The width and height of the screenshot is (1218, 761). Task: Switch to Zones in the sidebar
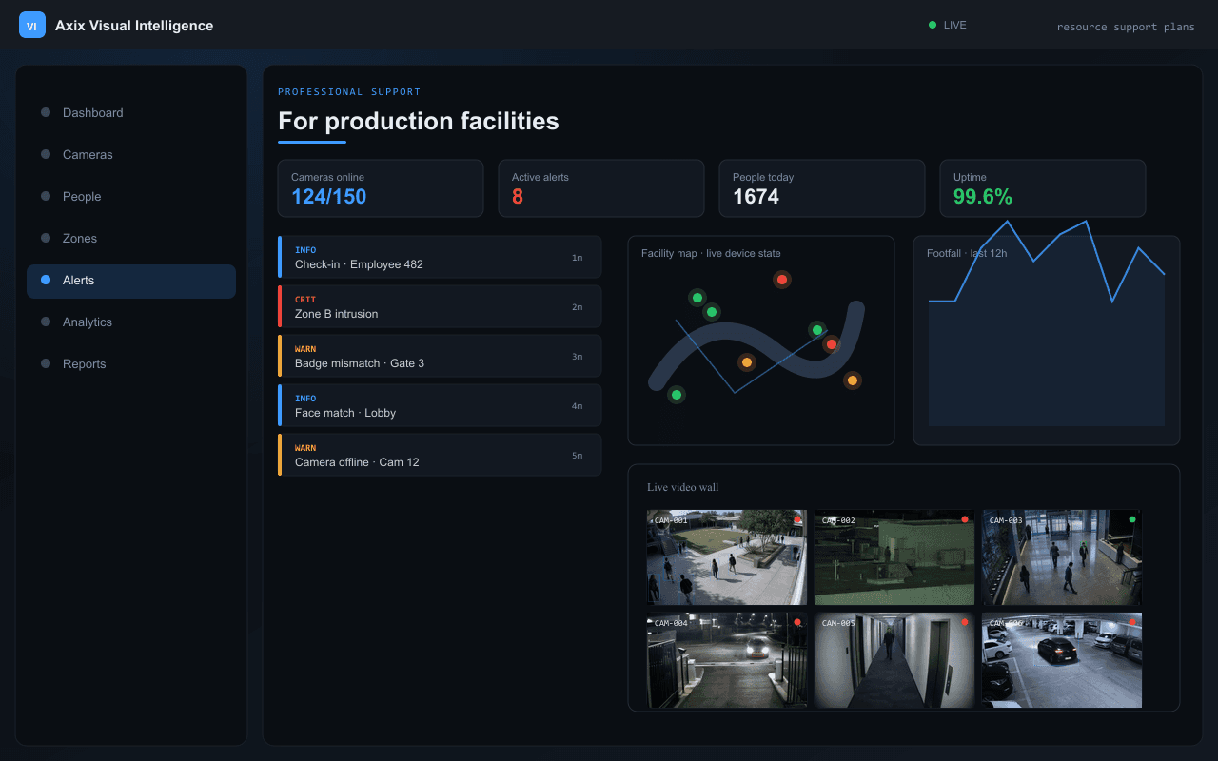131,238
